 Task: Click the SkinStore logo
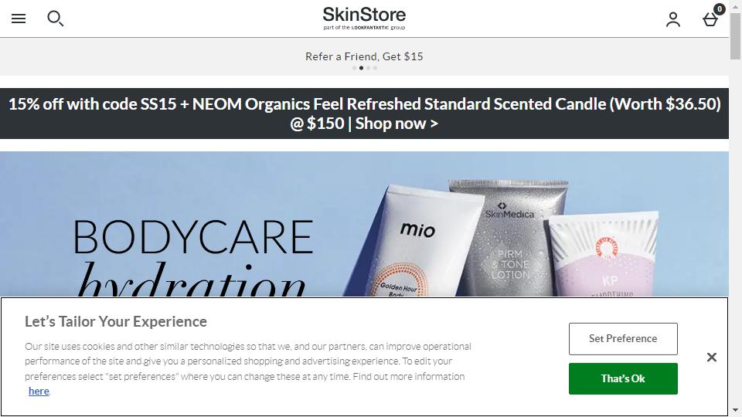point(364,18)
